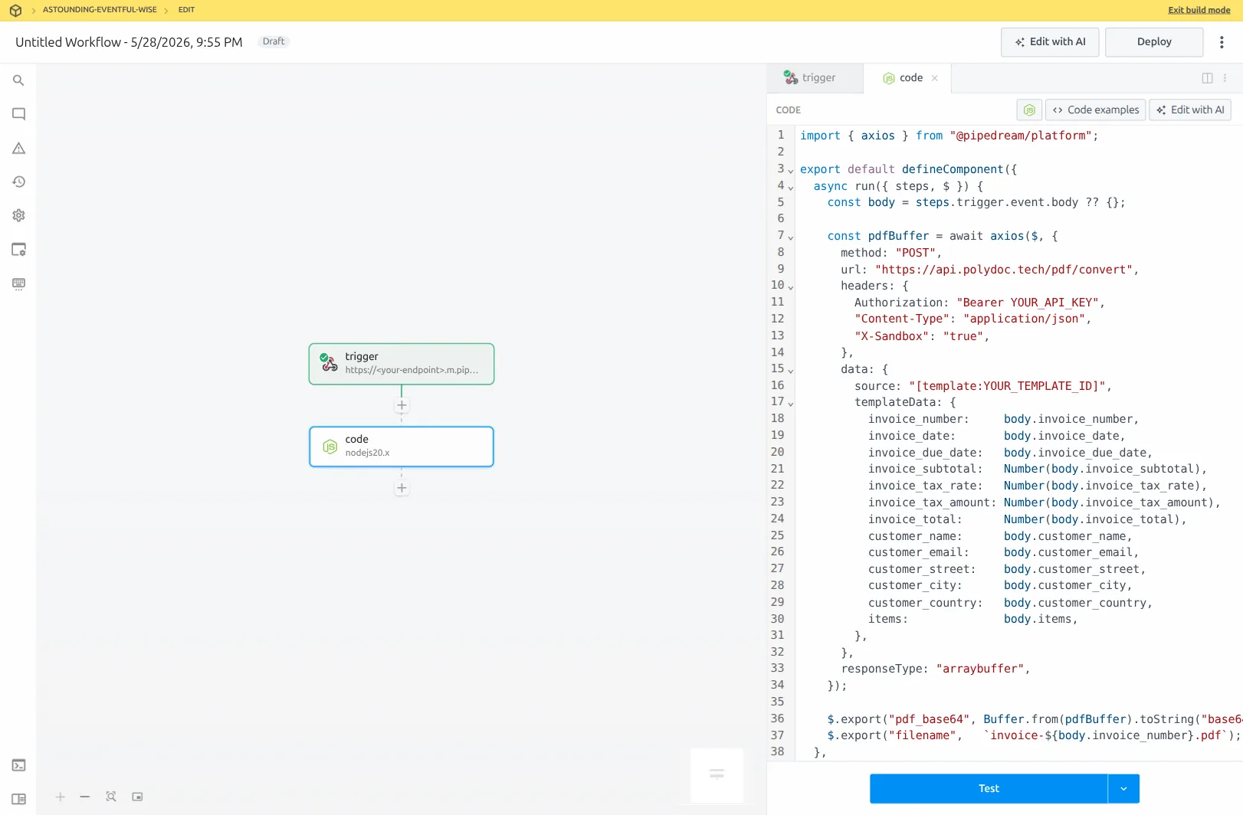Open the terminal console icon at bottom left

coord(18,765)
